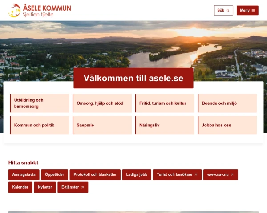This screenshot has width=267, height=213.
Task: Visit www.sav.nu external link
Action: (x=221, y=174)
